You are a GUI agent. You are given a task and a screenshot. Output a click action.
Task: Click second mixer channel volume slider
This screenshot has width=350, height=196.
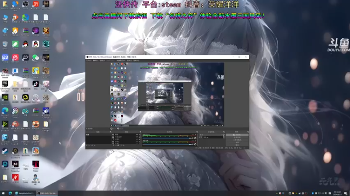(x=167, y=144)
